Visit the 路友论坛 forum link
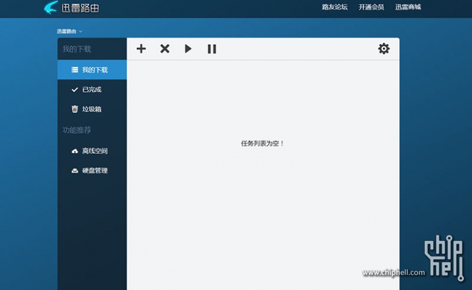This screenshot has width=472, height=290. click(334, 7)
